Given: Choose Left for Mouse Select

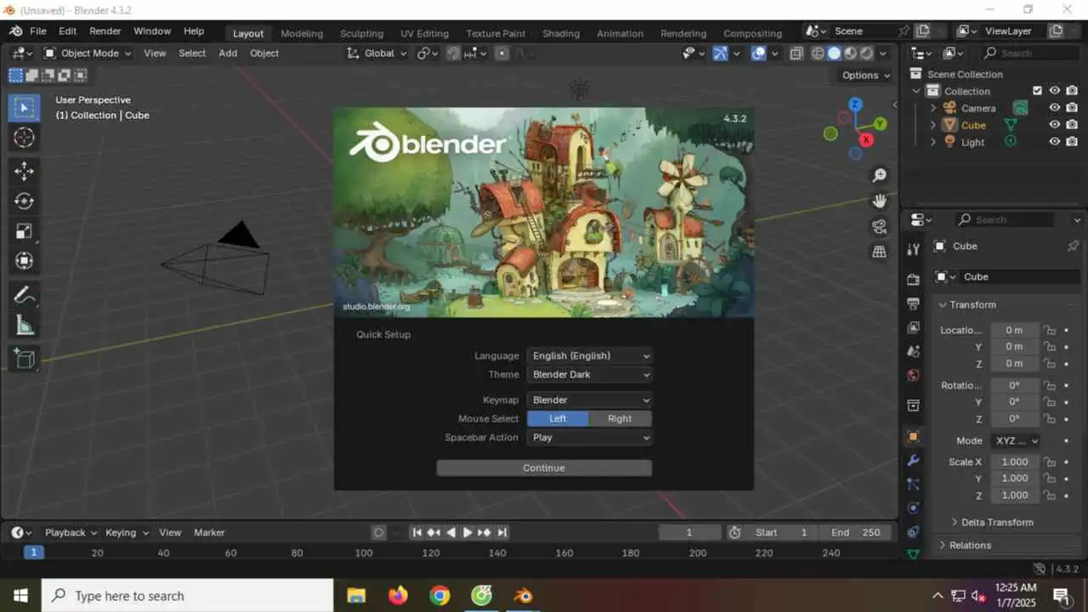Looking at the screenshot, I should (558, 418).
